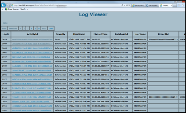
Task: Click the browser Forward arrow button
Action: point(8,5)
